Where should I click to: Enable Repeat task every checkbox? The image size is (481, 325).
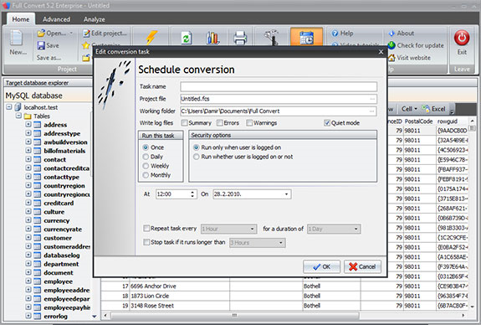(x=146, y=229)
